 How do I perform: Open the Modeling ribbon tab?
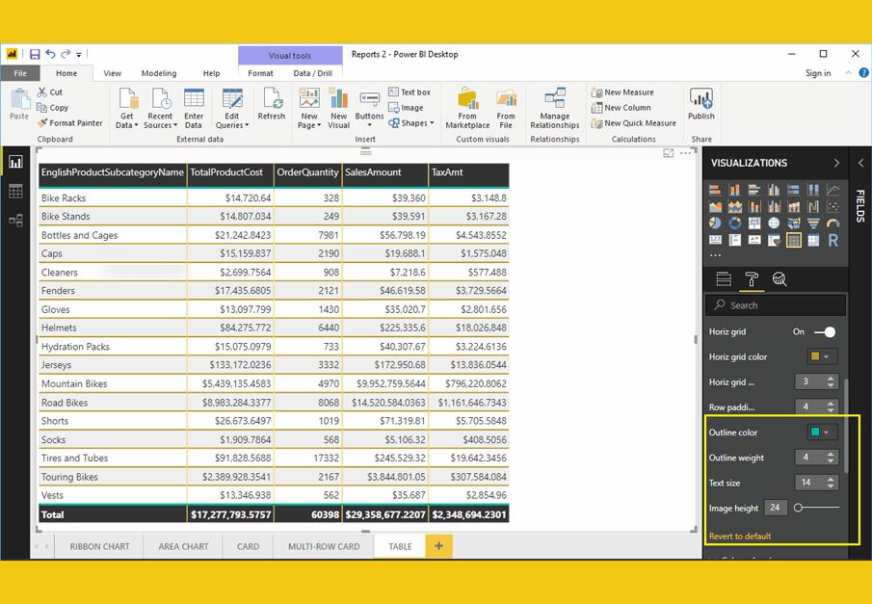pyautogui.click(x=159, y=73)
